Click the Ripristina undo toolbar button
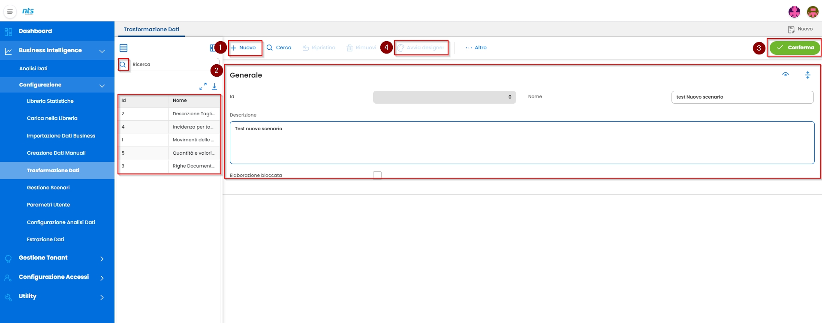 pyautogui.click(x=319, y=48)
